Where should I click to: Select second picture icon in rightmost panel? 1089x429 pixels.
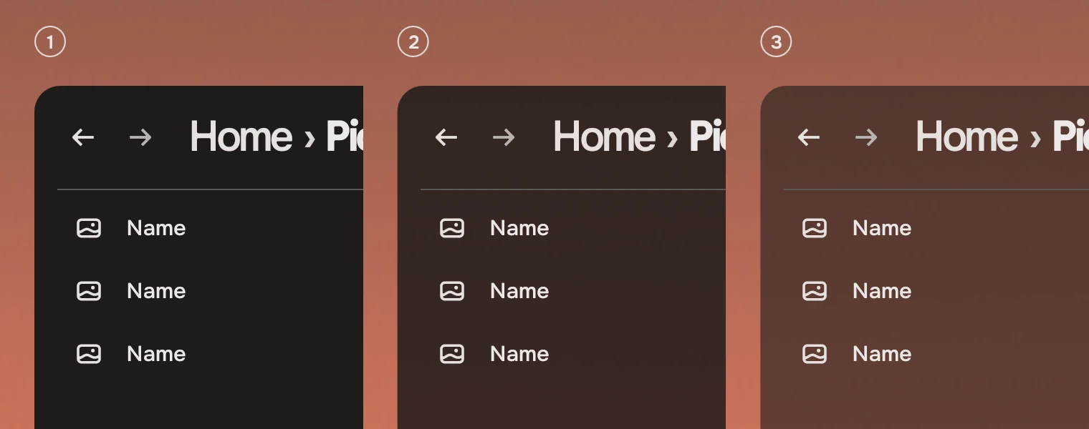[x=815, y=291]
